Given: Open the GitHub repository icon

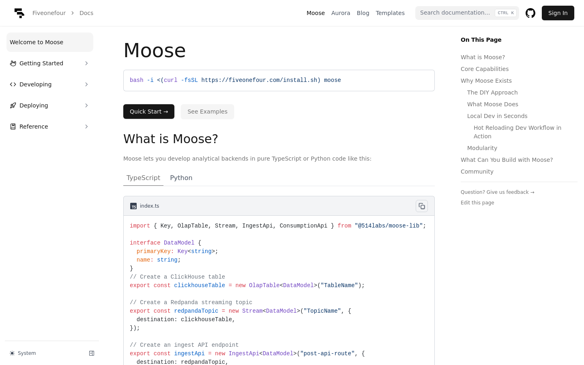Looking at the screenshot, I should coord(530,13).
